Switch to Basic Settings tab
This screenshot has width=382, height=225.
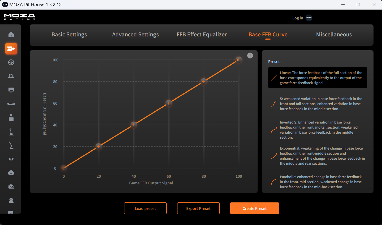[x=69, y=35]
